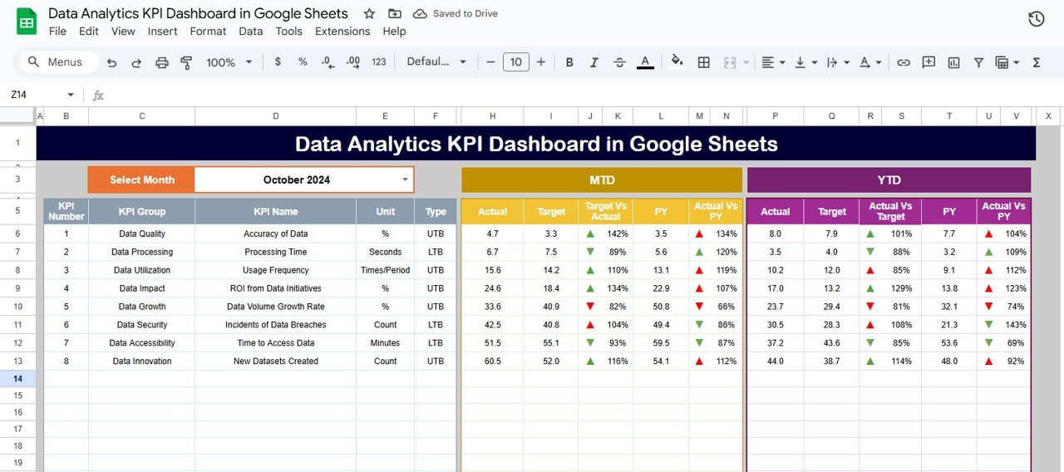Expand merge cells options arrow
The height and width of the screenshot is (472, 1064).
pos(746,62)
